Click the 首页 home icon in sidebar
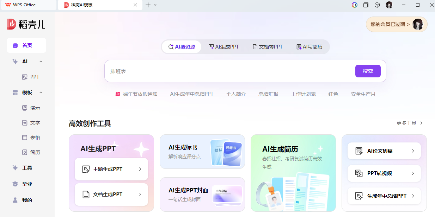The image size is (435, 217). coord(15,45)
